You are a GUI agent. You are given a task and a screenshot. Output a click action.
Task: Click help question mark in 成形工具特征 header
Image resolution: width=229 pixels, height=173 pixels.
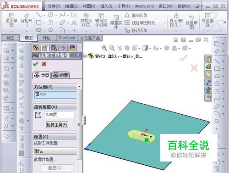[x=78, y=55]
